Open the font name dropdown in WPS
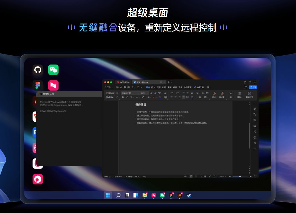 pyautogui.click(x=138, y=93)
